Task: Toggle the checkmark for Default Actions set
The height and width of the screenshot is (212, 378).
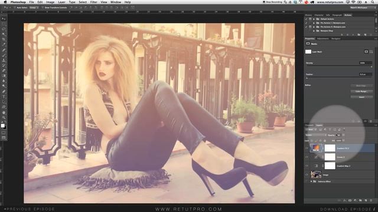Action: pos(306,19)
